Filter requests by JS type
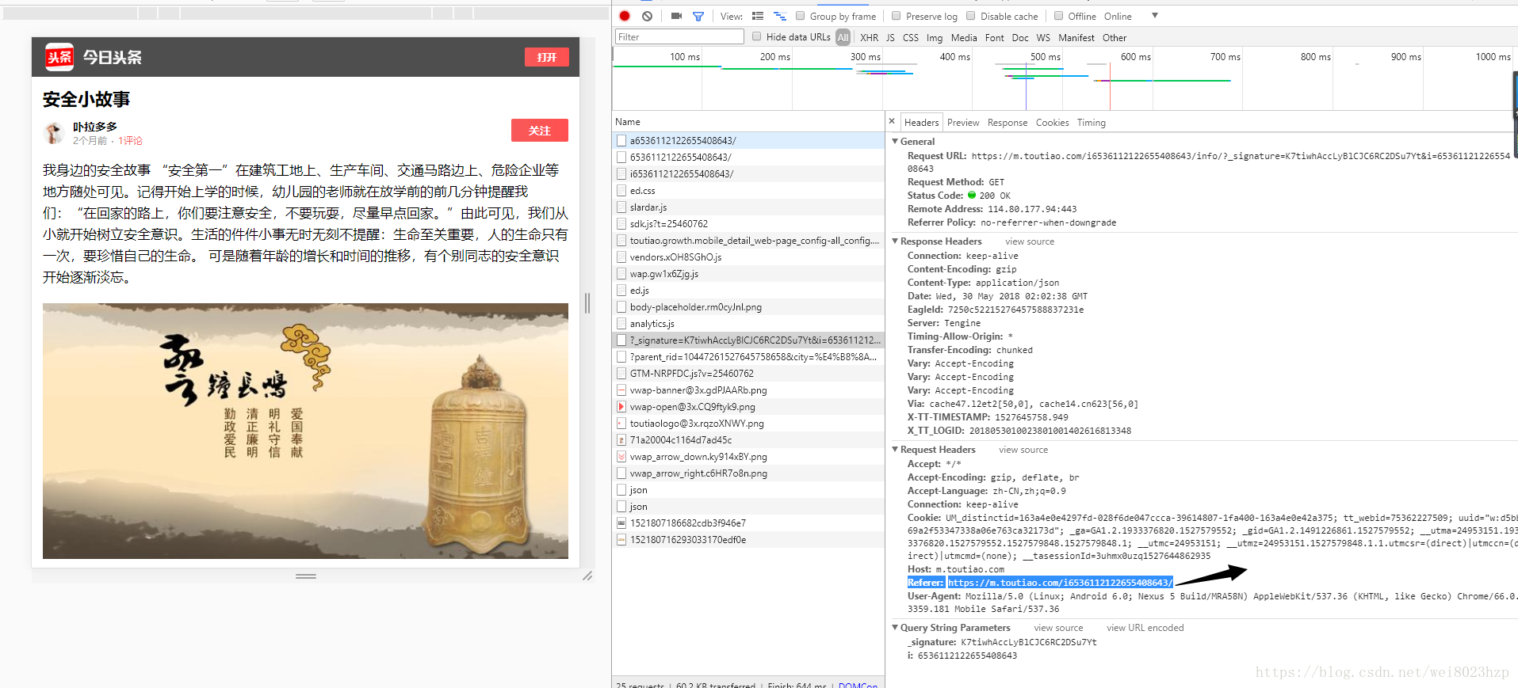 [890, 37]
